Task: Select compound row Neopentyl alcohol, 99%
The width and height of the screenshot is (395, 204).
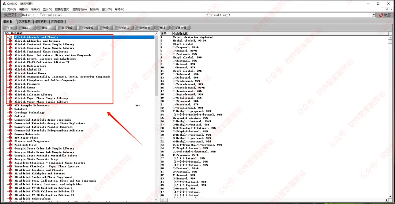Action: [x=191, y=118]
